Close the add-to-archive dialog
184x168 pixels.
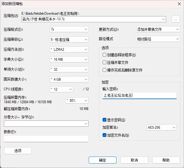point(179,4)
